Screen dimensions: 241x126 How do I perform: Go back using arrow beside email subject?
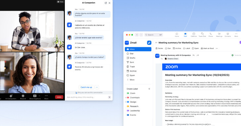point(157,43)
